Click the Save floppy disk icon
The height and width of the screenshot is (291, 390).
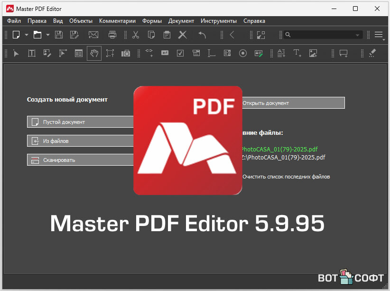click(59, 35)
